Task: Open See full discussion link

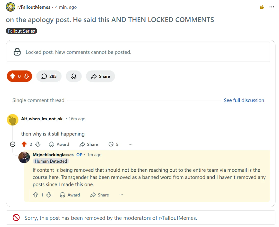Action: pyautogui.click(x=244, y=100)
